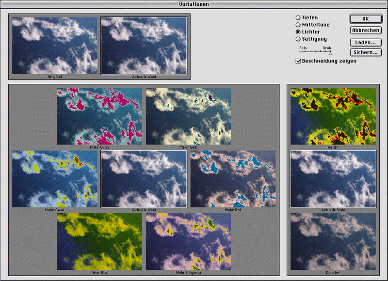Viewport: 388px width, 281px height.
Task: Choose the Lichter radio option
Action: [x=298, y=31]
